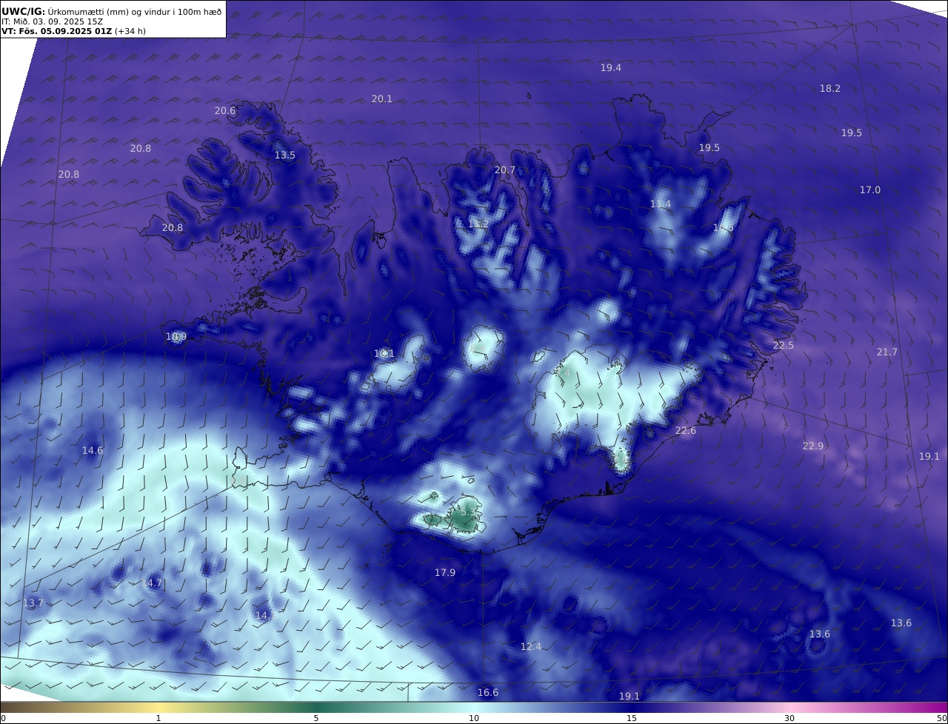Viewport: 948px width, 724px height.
Task: Click the 14.7 value label
Action: [151, 583]
